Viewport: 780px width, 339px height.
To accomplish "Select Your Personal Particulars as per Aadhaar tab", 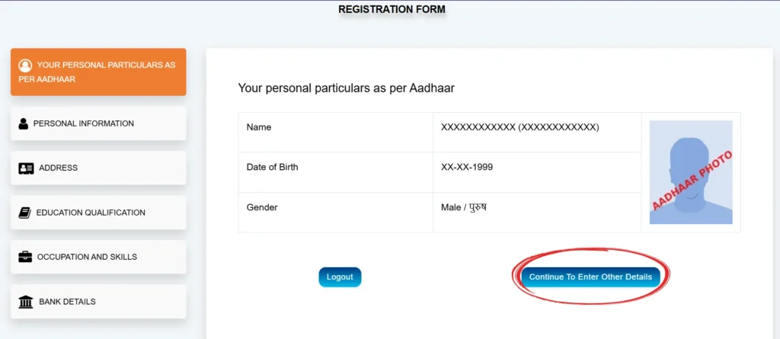I will (98, 72).
